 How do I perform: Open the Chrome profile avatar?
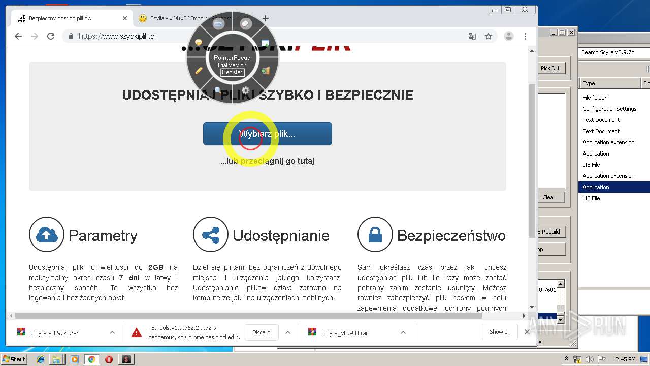tap(508, 36)
